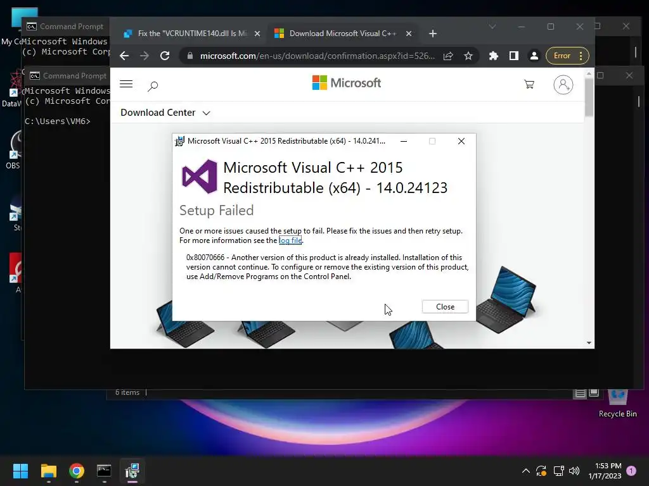Bookmark this page with the star icon
Screen dimensions: 649x486
coord(468,56)
